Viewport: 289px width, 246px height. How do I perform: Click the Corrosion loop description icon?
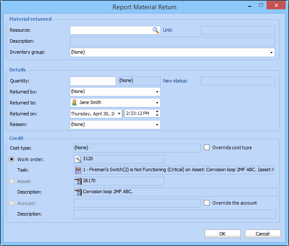coord(78,192)
